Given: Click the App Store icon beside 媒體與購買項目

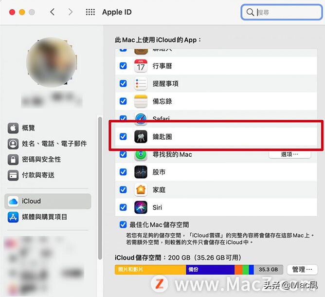Looking at the screenshot, I should coord(13,217).
